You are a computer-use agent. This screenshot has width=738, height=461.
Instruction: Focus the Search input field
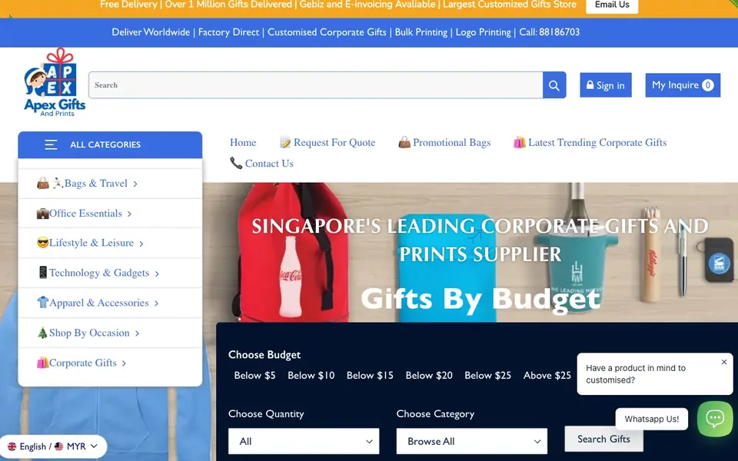(315, 85)
